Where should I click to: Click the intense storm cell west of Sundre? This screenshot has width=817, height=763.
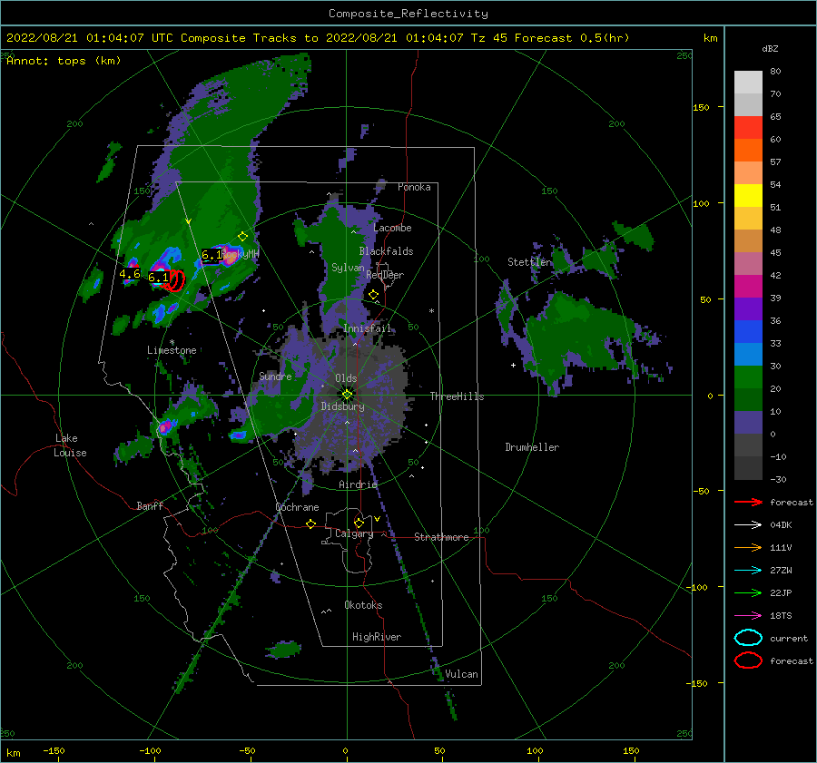pos(166,427)
